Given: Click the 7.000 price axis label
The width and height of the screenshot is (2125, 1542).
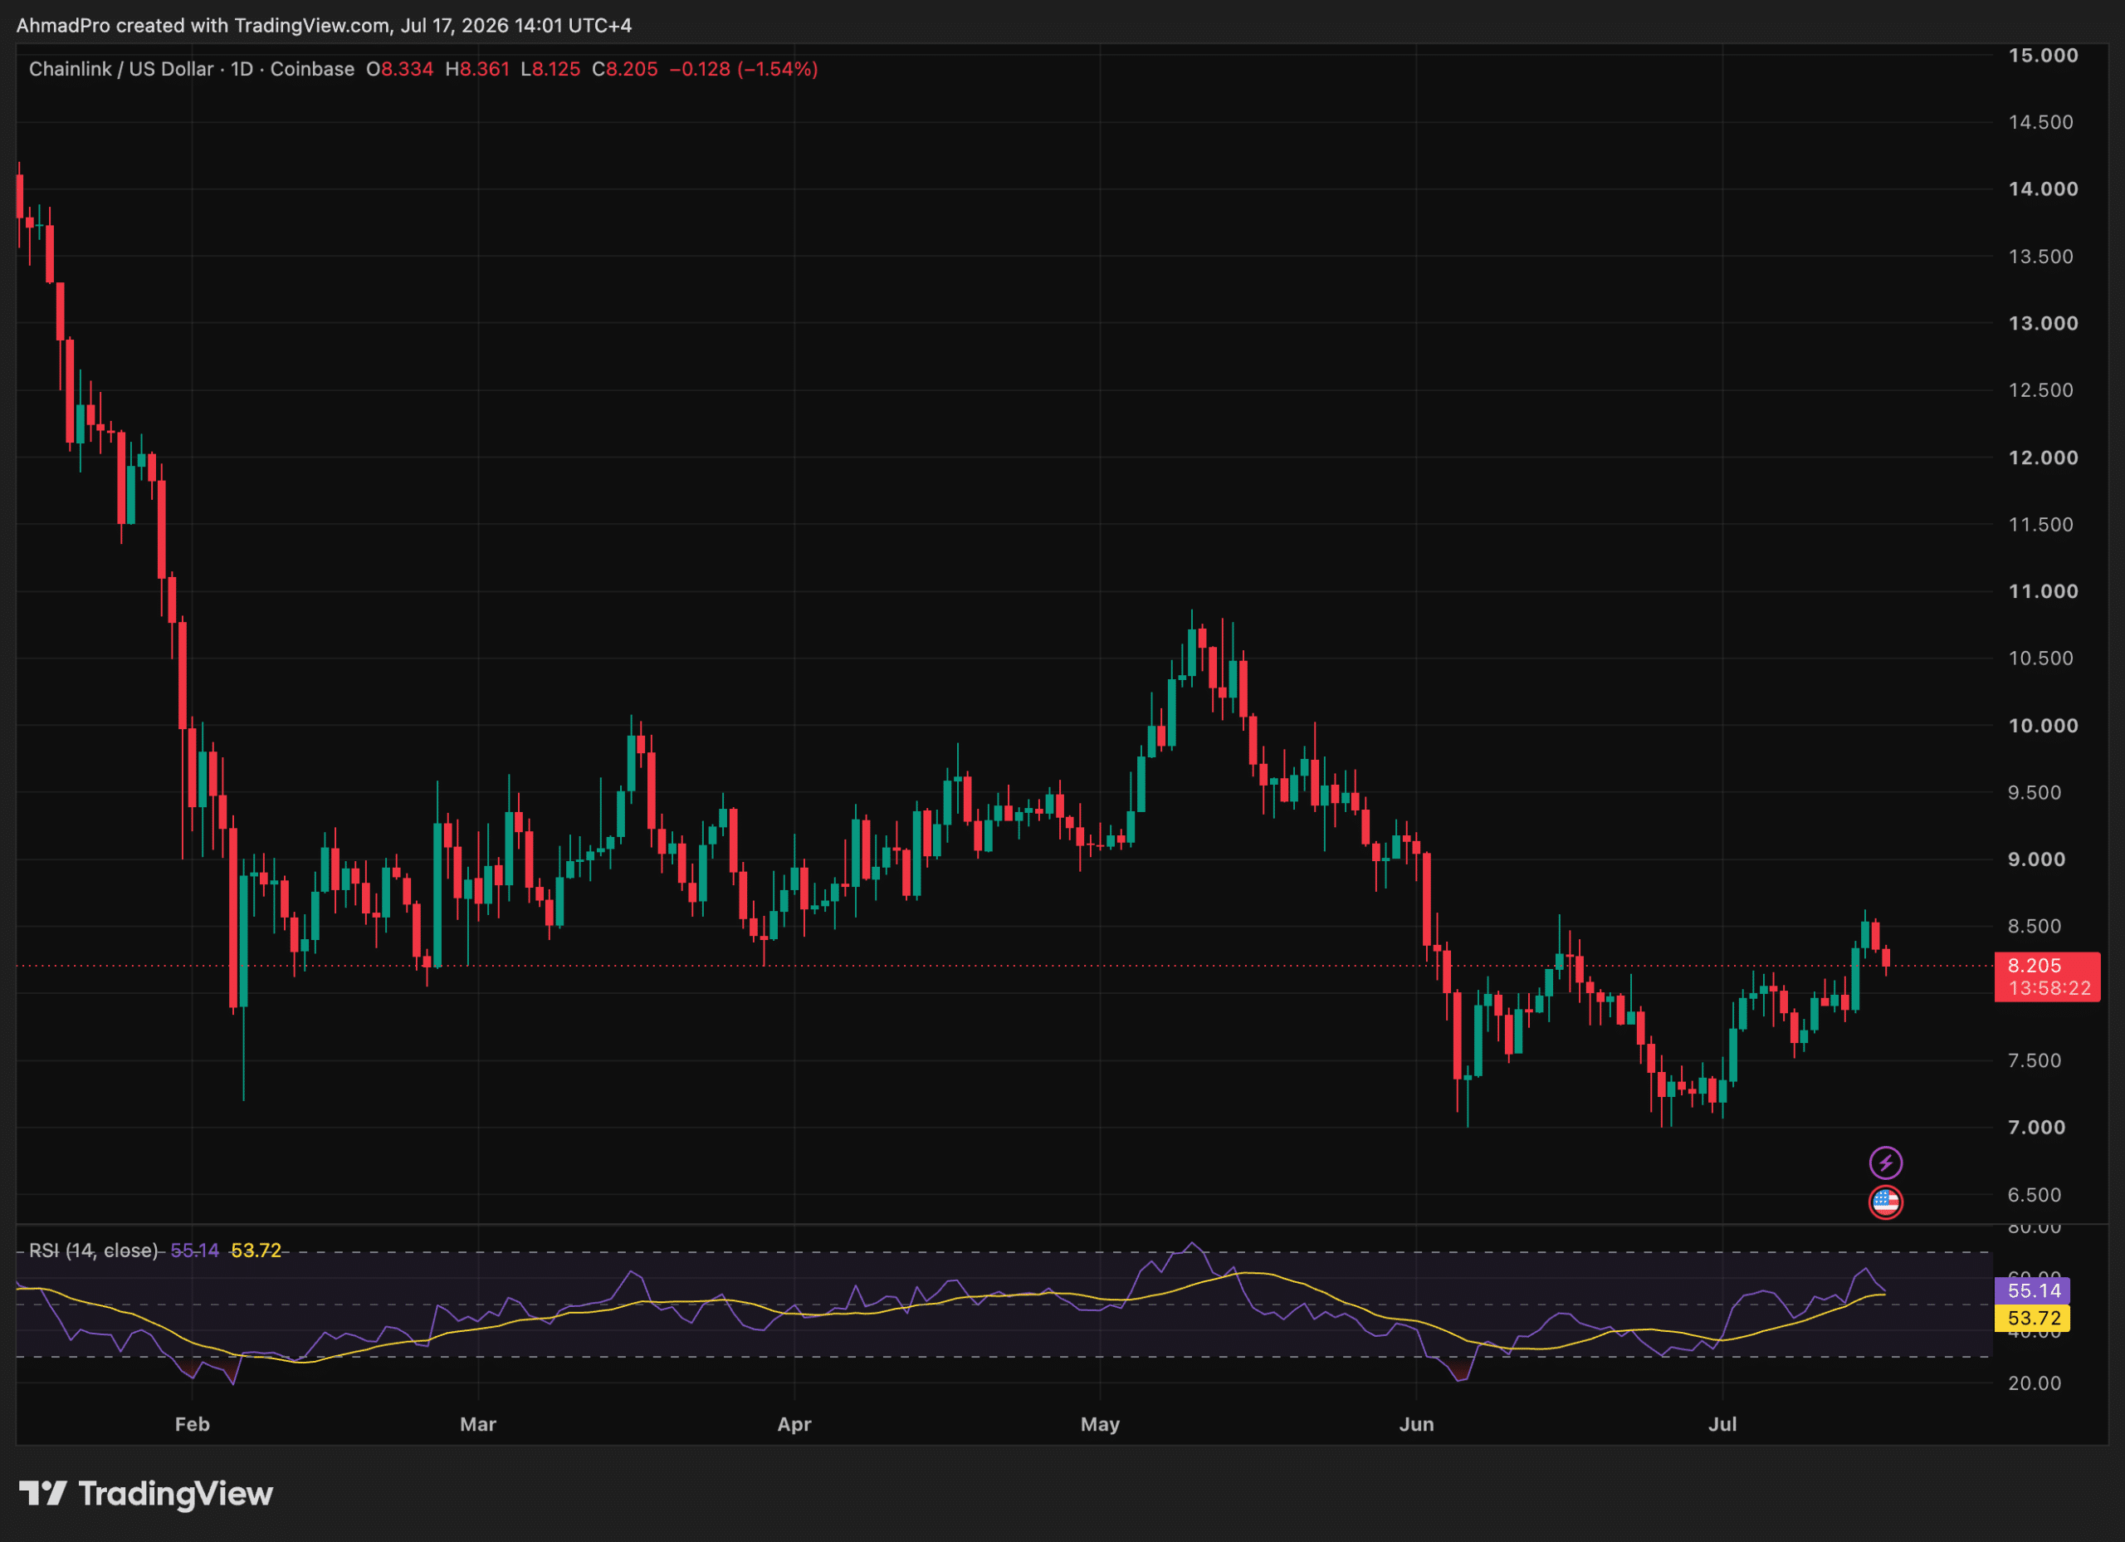Looking at the screenshot, I should click(2036, 1128).
